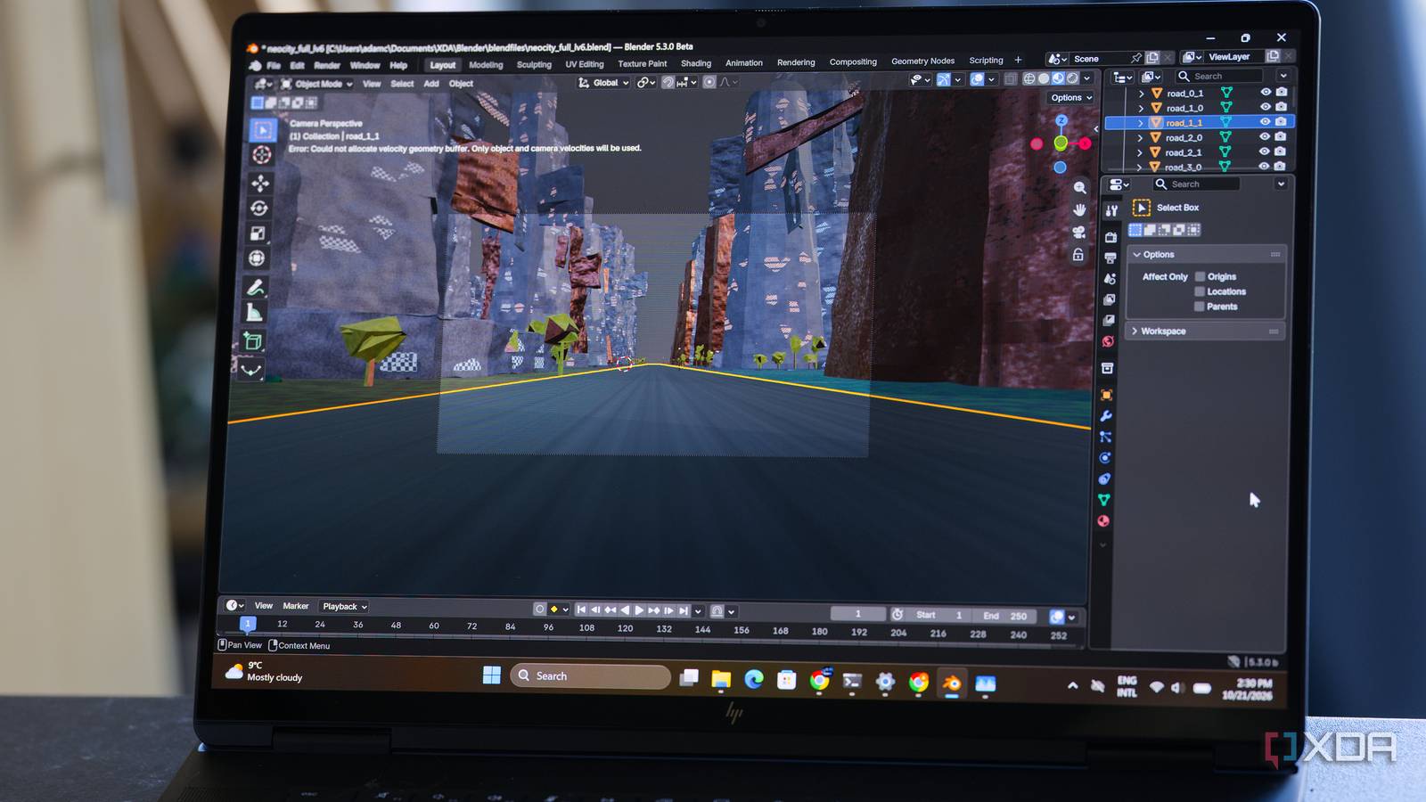Enable the Locations checkbox

pyautogui.click(x=1200, y=291)
